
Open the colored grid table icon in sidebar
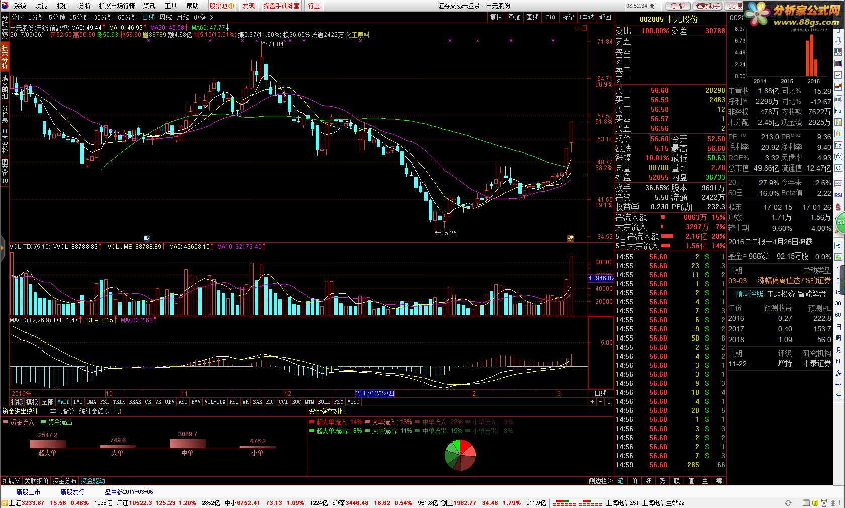838,63
